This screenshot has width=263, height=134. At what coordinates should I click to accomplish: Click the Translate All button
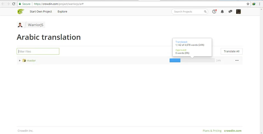pyautogui.click(x=231, y=51)
